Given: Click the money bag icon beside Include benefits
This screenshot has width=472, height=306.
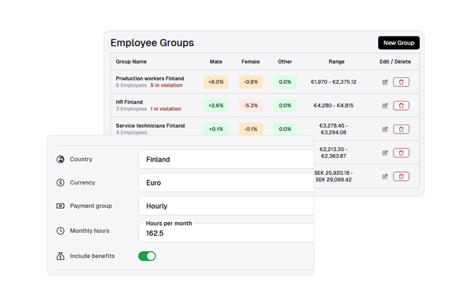Looking at the screenshot, I should click(x=61, y=256).
